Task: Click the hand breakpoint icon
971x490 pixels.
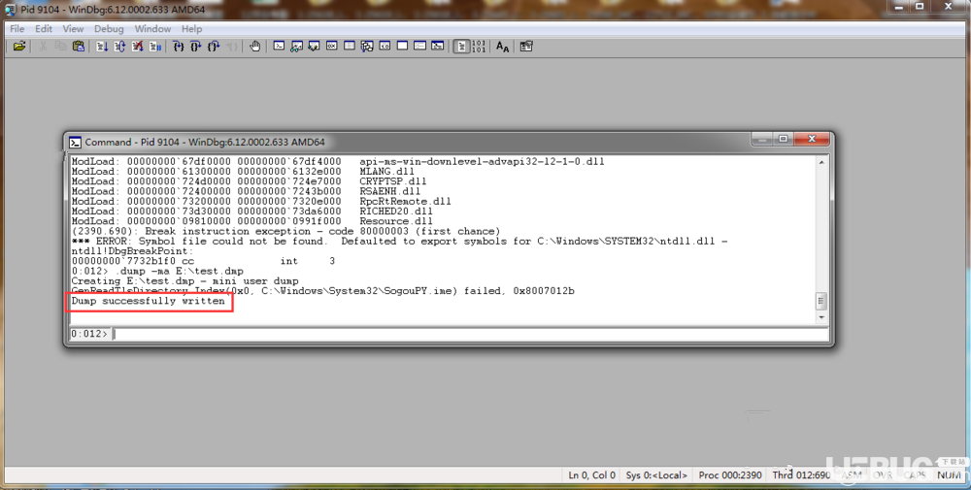Action: coord(254,47)
